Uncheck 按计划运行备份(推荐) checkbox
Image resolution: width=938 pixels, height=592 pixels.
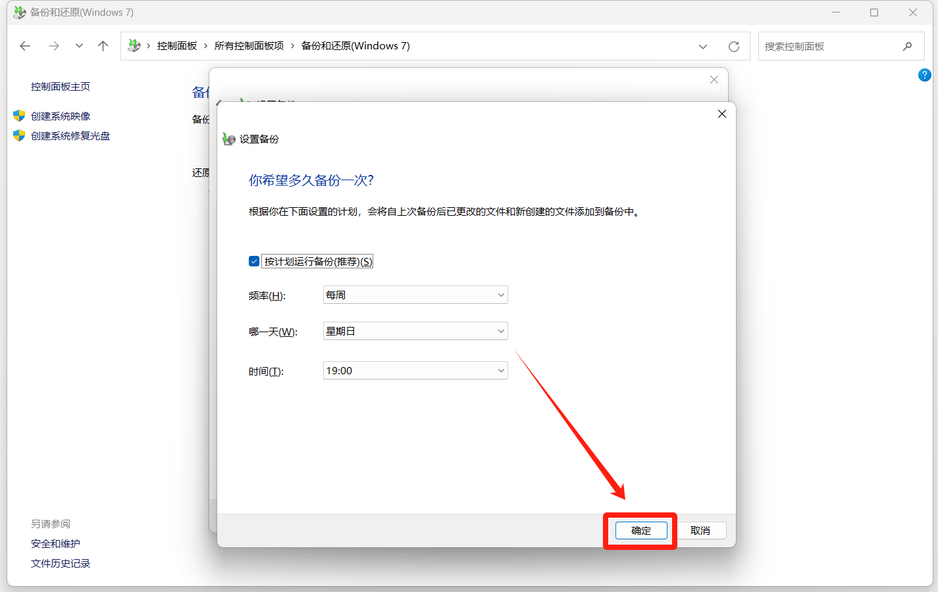pyautogui.click(x=254, y=261)
